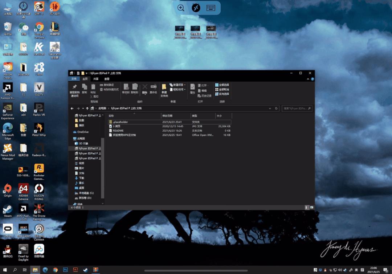Viewport: 392px width, 274px height.
Task: Open the Steam desktop shortcut
Action: coord(8,210)
